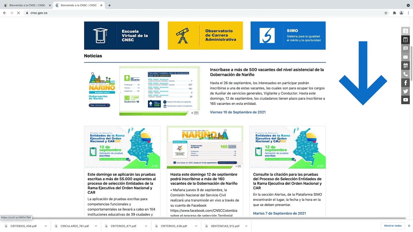
Task: Click the horizontal page scrollbar
Action: (x=203, y=218)
